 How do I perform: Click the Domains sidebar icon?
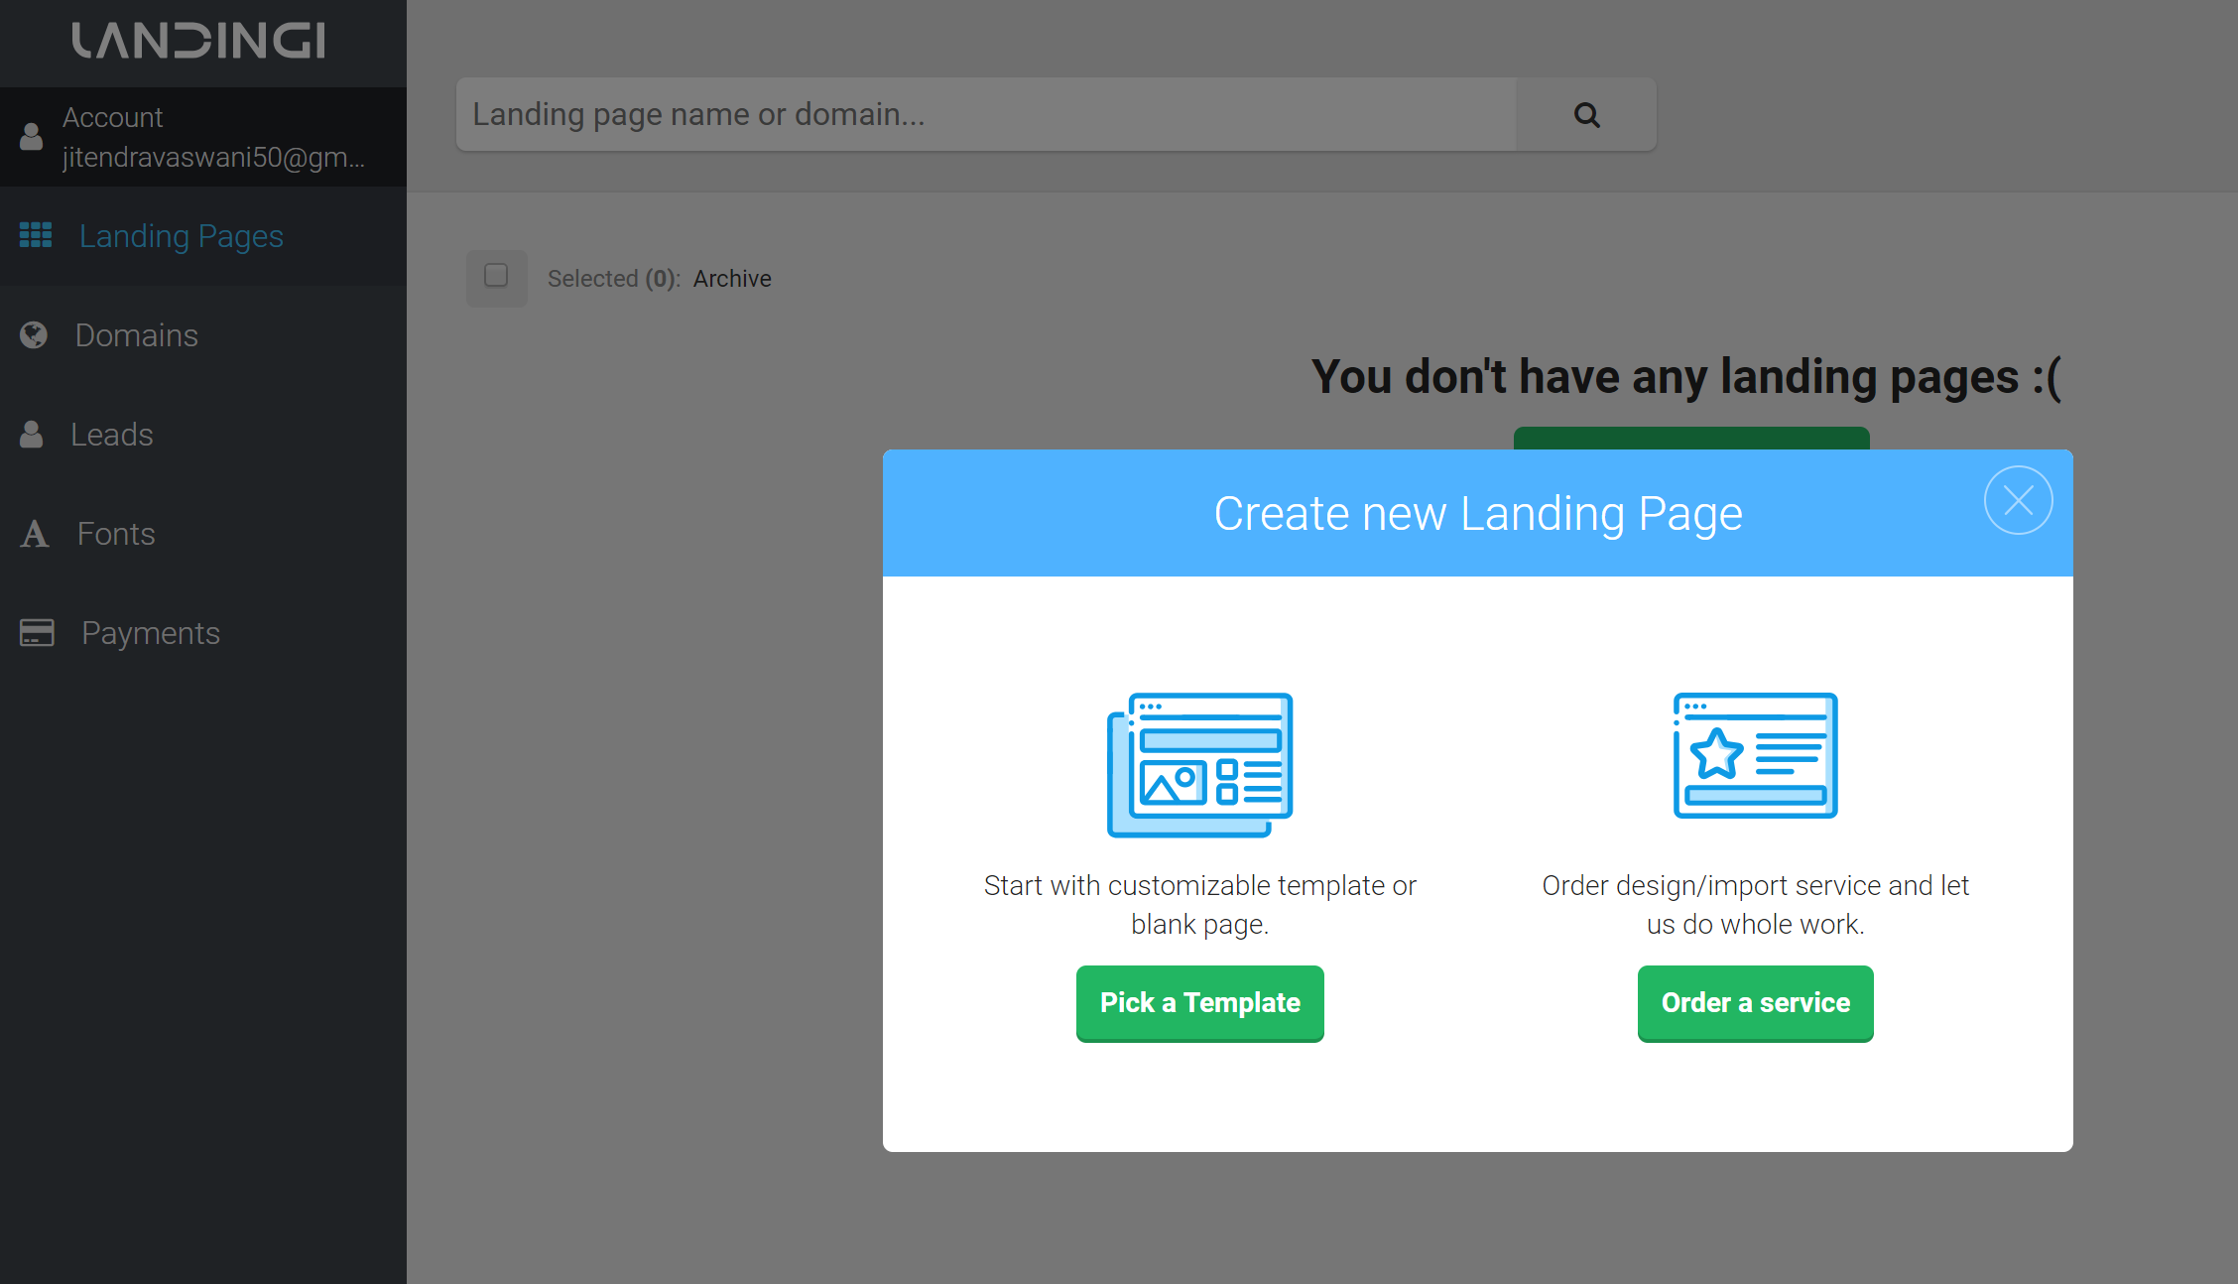point(33,335)
